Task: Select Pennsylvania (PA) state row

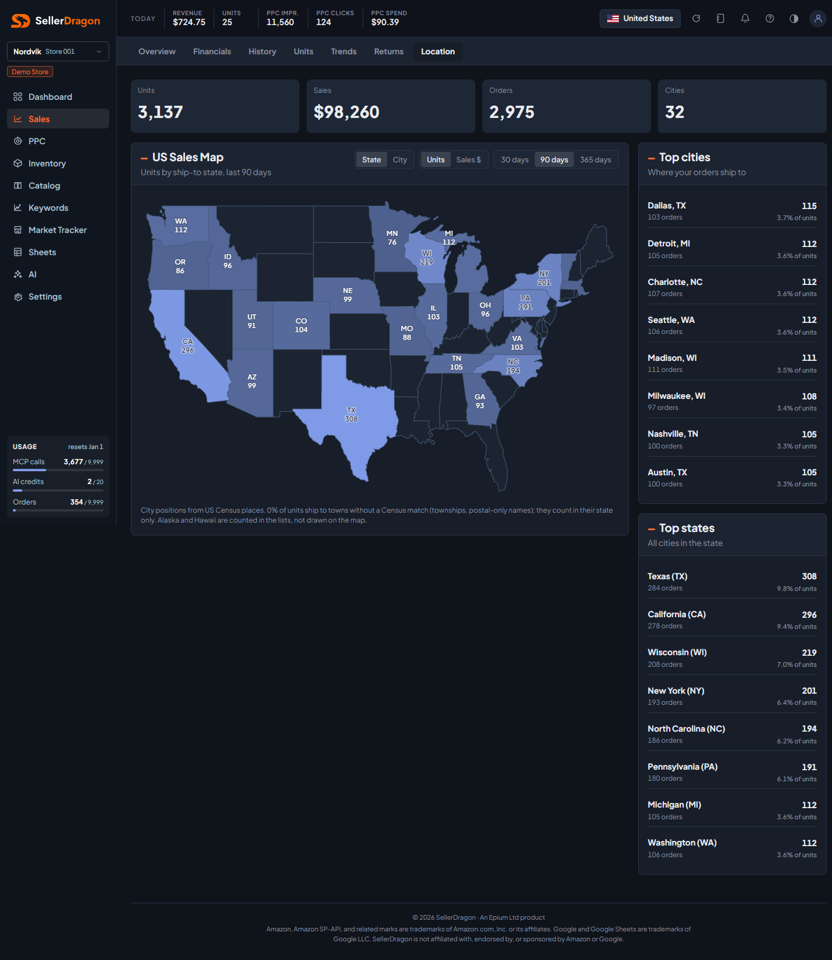Action: (732, 773)
